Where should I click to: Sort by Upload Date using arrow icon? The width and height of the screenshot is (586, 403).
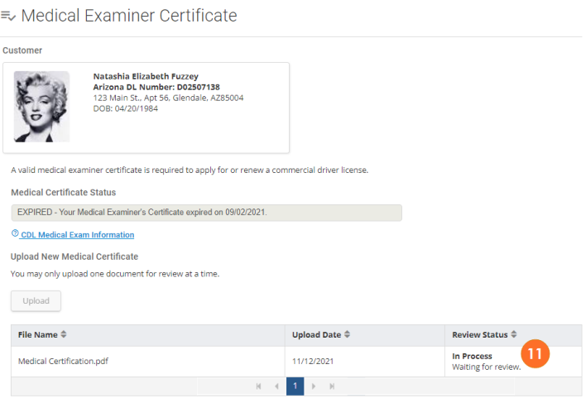pos(346,334)
